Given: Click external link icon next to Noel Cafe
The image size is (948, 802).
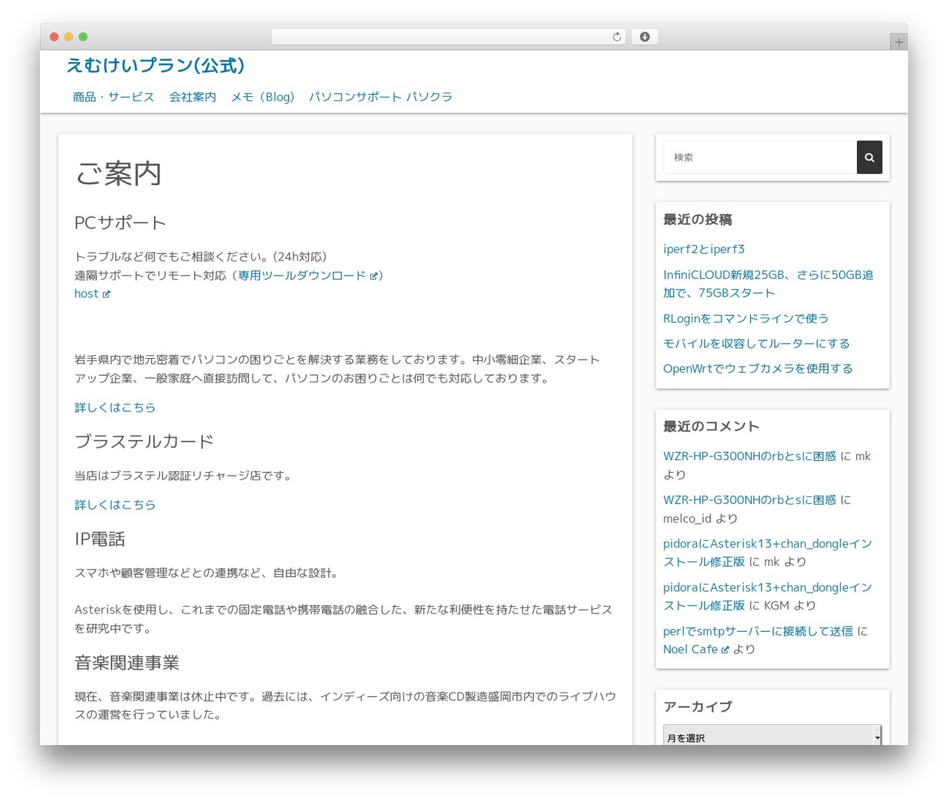Looking at the screenshot, I should 725,650.
